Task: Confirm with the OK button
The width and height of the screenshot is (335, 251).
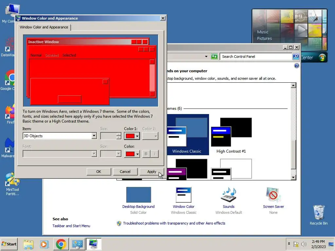Action: click(x=99, y=172)
